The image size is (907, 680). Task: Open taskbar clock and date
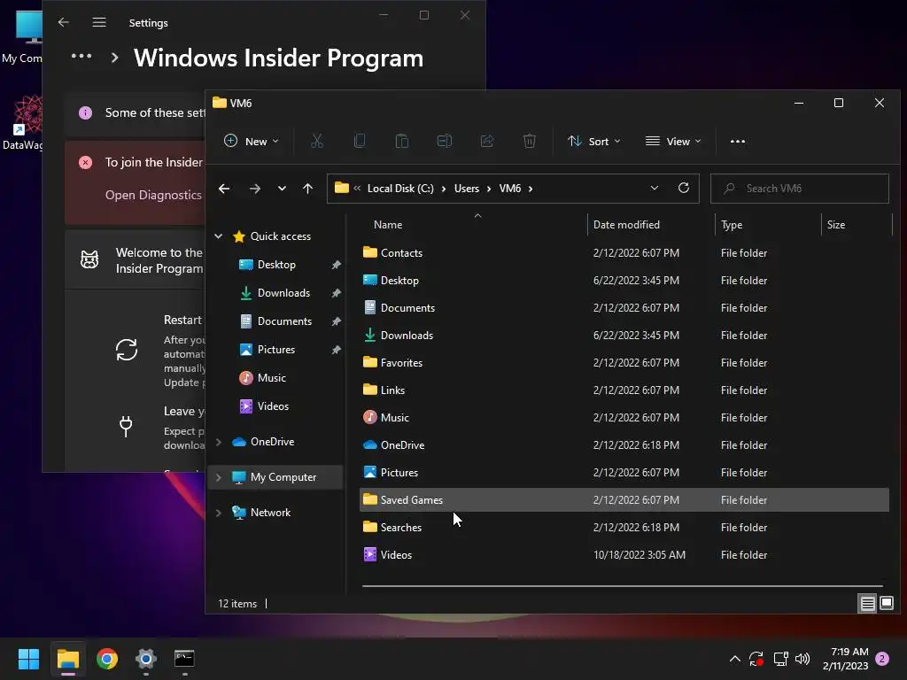pos(846,659)
